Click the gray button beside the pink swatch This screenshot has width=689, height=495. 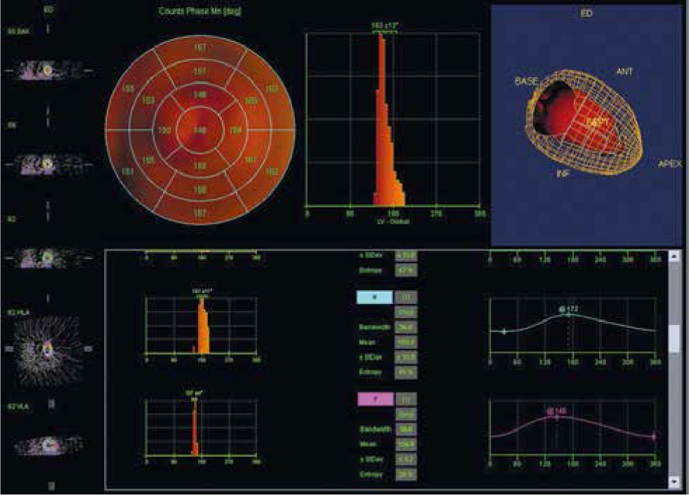pos(407,399)
